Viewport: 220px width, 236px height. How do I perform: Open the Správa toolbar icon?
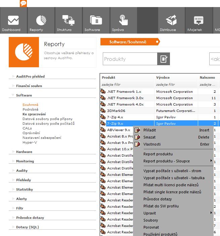123,20
